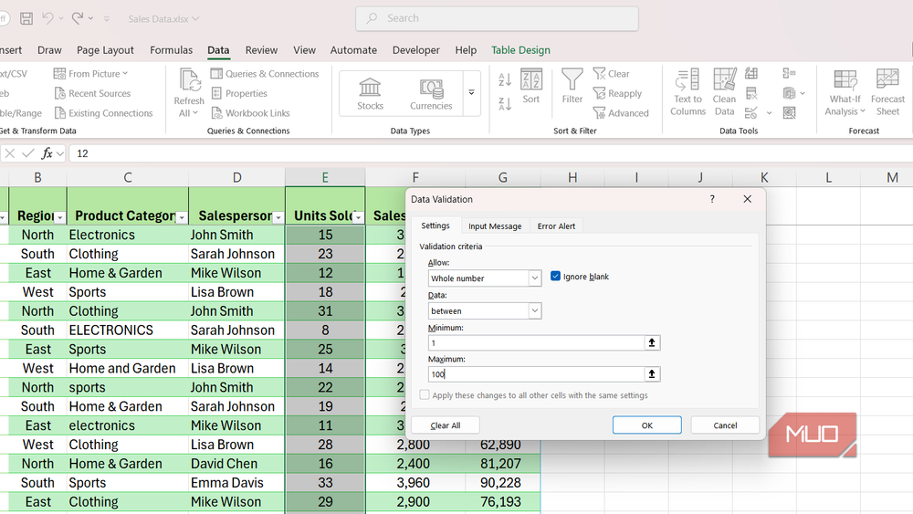This screenshot has height=514, width=913.
Task: Open the Sort dialog
Action: click(x=531, y=86)
